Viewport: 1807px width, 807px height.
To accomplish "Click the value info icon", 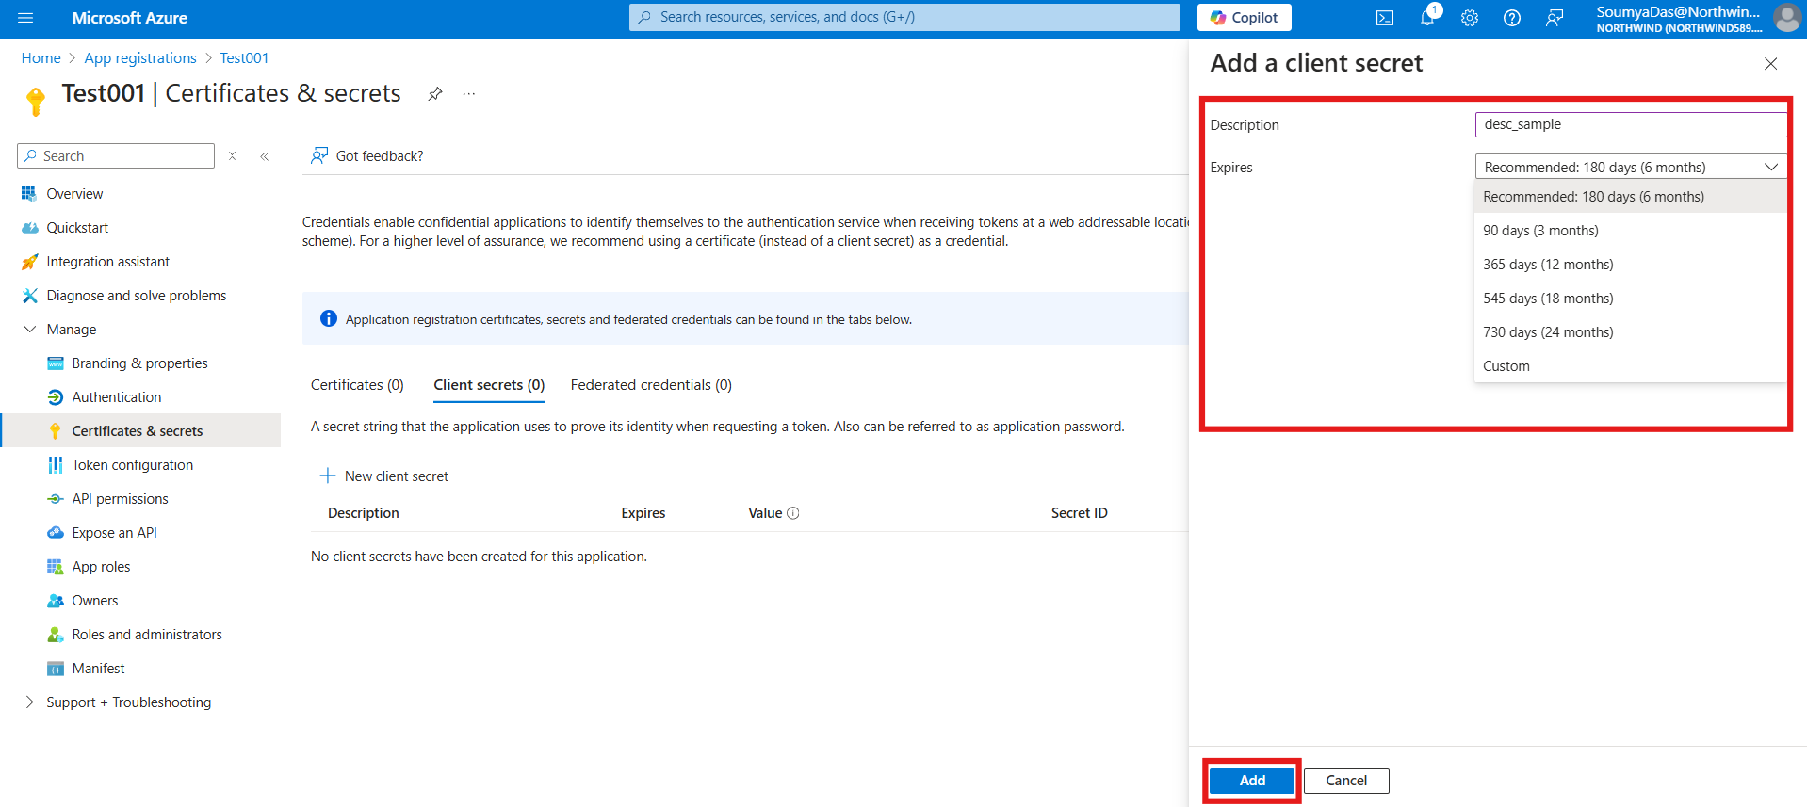I will coord(793,513).
